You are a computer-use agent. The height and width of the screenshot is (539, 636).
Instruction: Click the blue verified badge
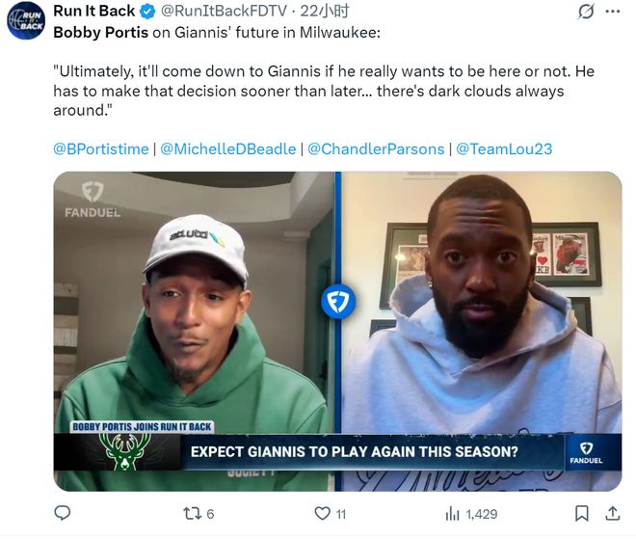pyautogui.click(x=146, y=12)
